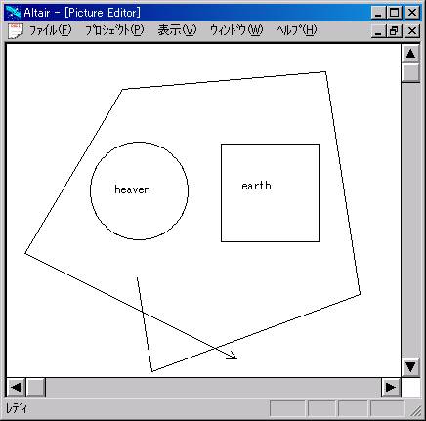
Task: Click the vertical scrollbar thumb
Action: pos(410,72)
